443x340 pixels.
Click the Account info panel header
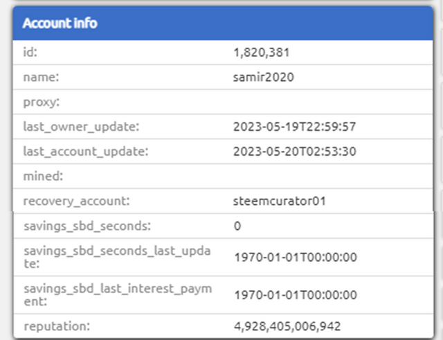[x=223, y=23]
